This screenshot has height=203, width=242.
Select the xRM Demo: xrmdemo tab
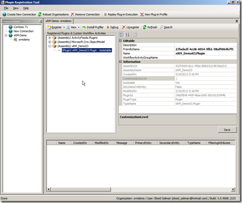coord(59,21)
